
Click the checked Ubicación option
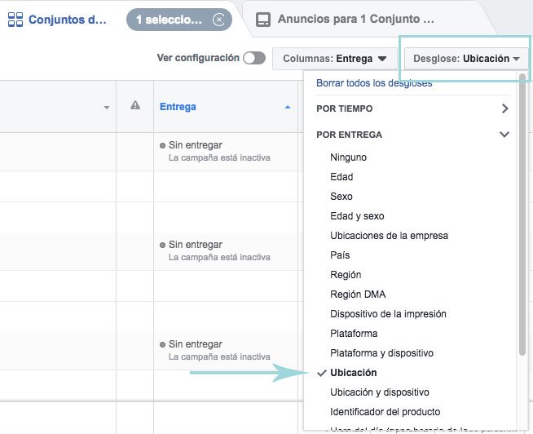pyautogui.click(x=354, y=373)
